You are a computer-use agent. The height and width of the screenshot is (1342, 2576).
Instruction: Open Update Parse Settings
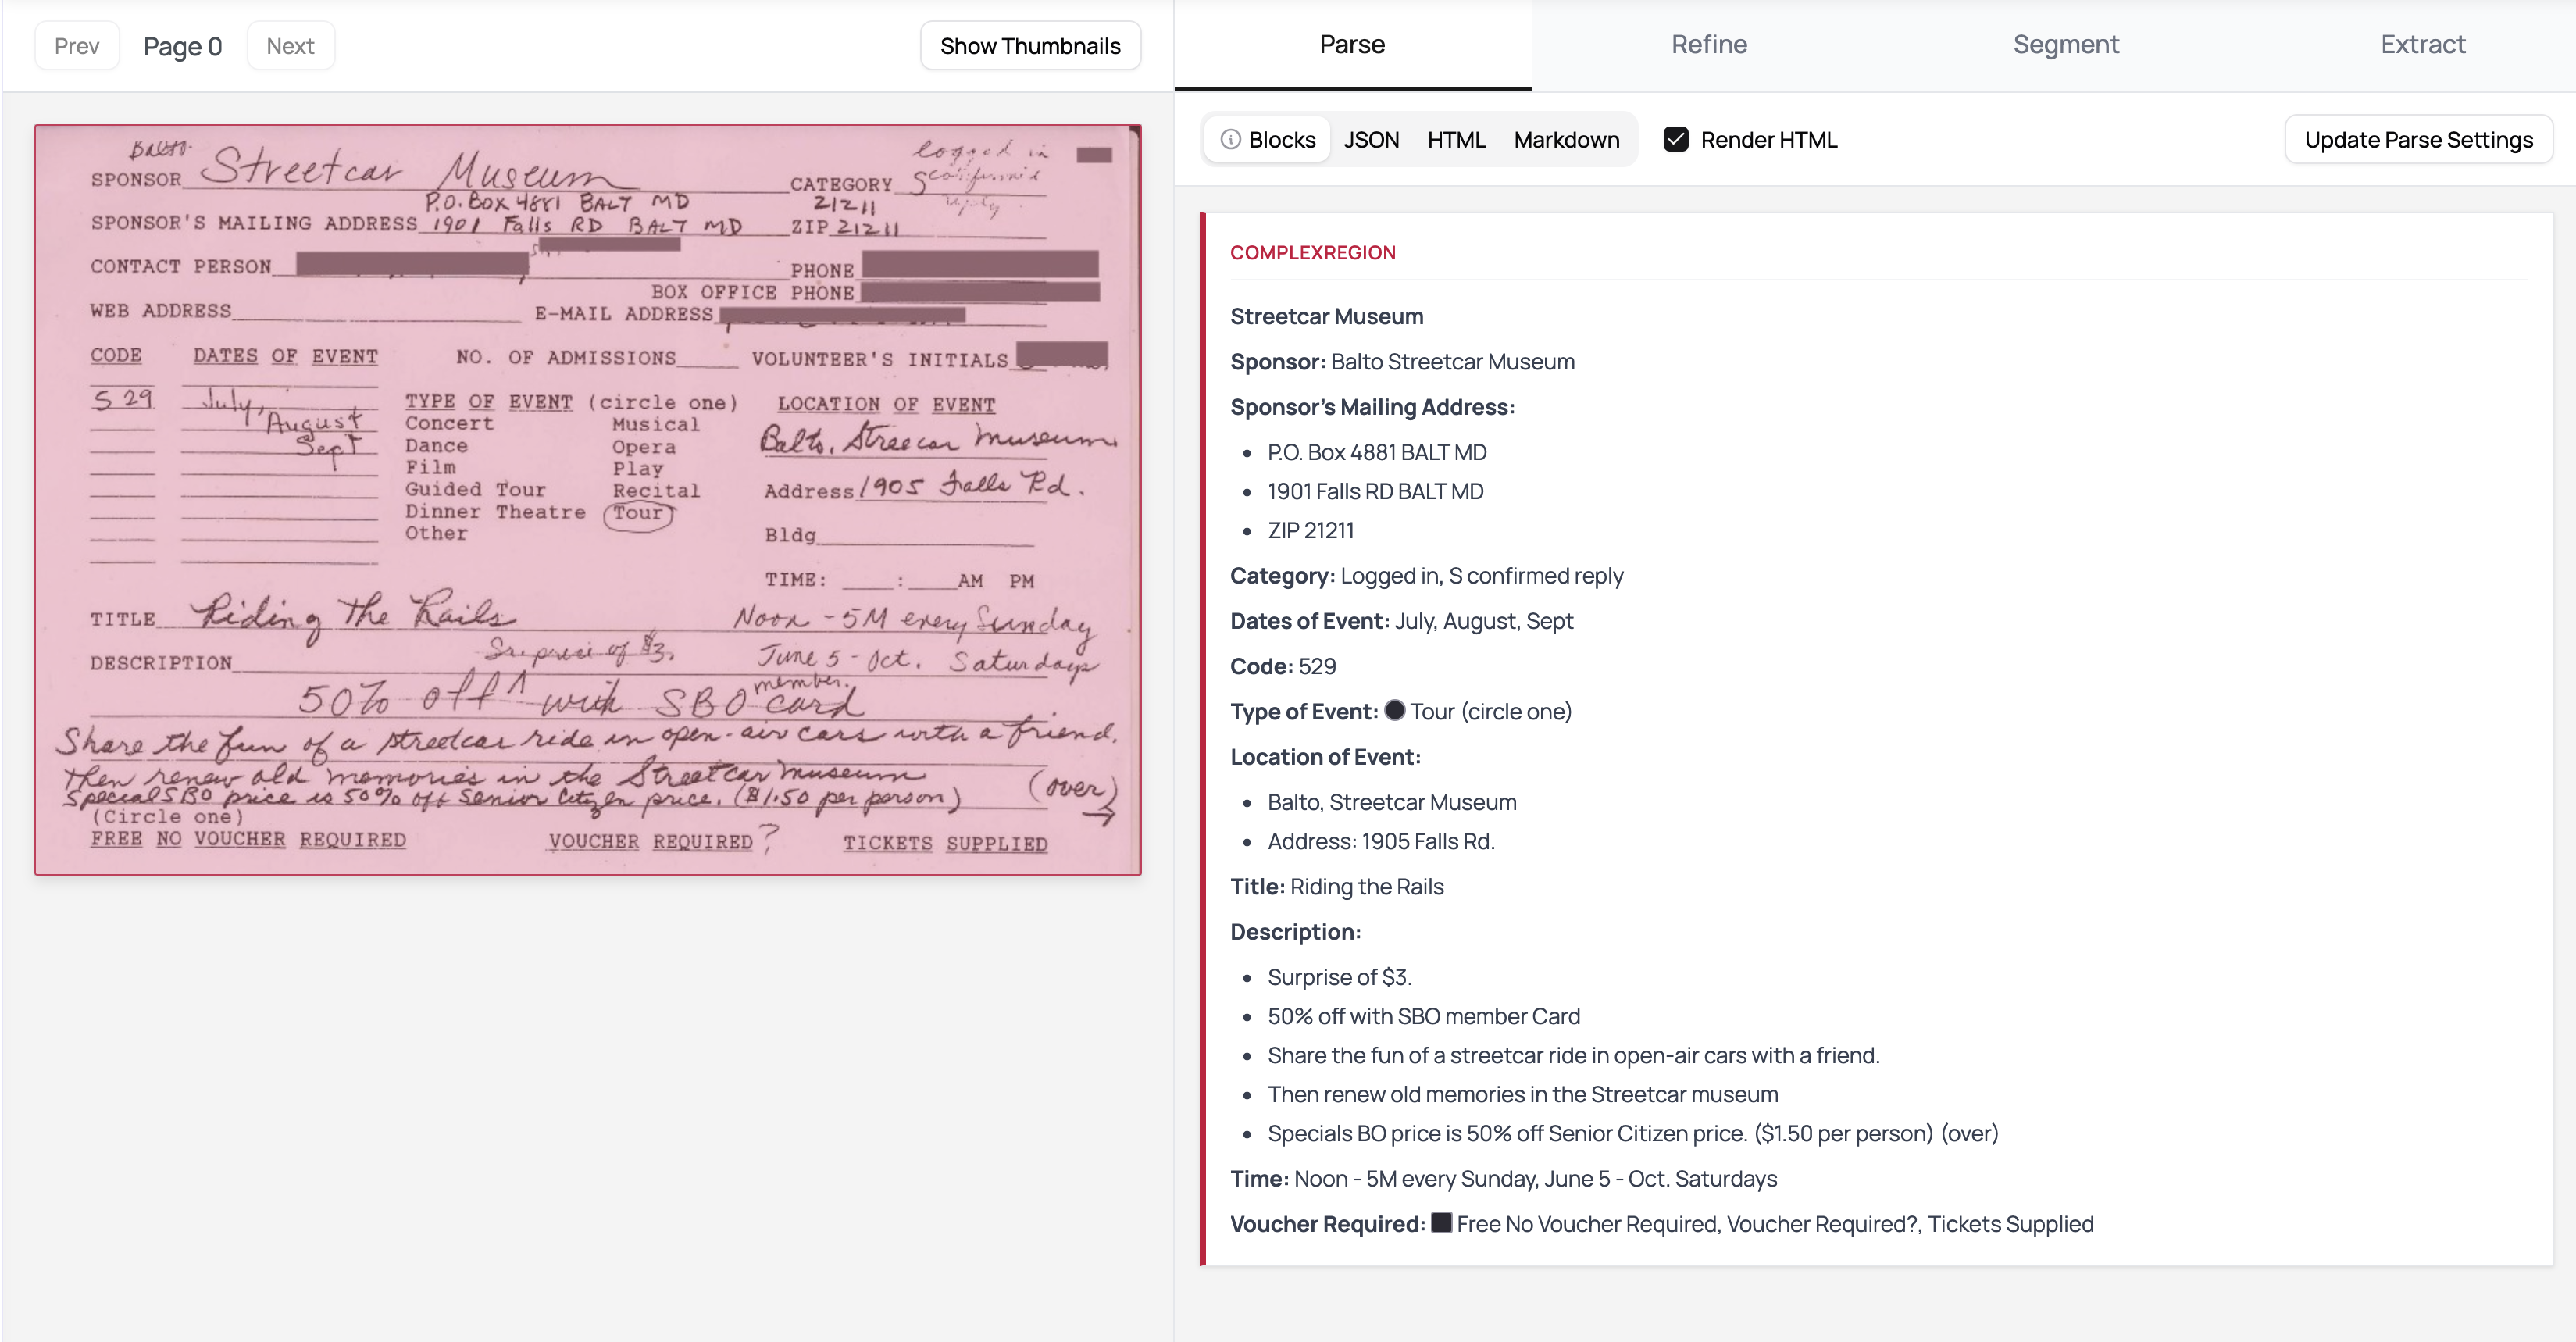click(2418, 140)
